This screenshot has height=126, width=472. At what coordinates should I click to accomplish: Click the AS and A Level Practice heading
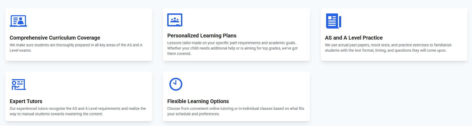(x=354, y=38)
